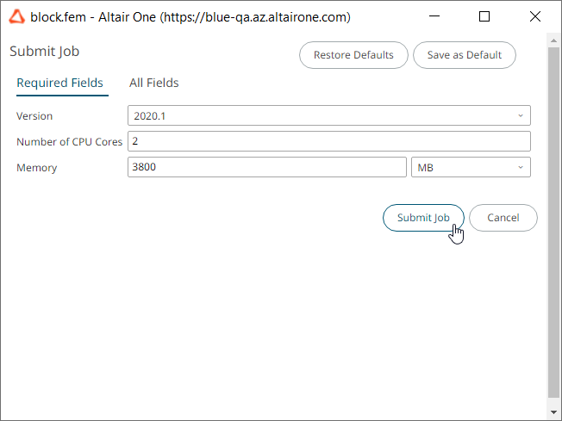Click the Memory value field containing 3800

(x=266, y=167)
